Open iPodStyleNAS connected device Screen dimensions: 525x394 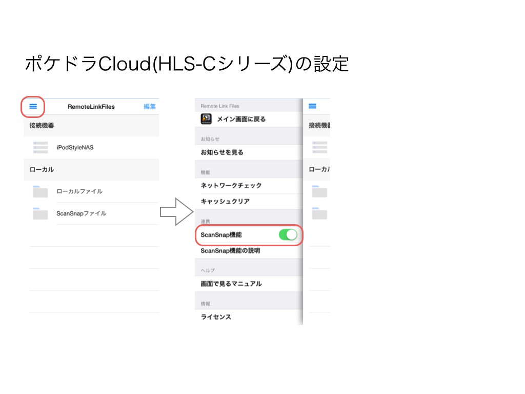point(75,147)
